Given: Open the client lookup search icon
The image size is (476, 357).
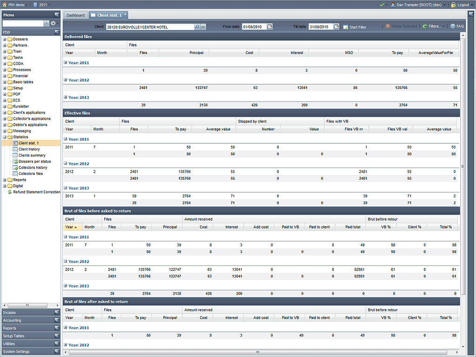Looking at the screenshot, I should pos(197,27).
